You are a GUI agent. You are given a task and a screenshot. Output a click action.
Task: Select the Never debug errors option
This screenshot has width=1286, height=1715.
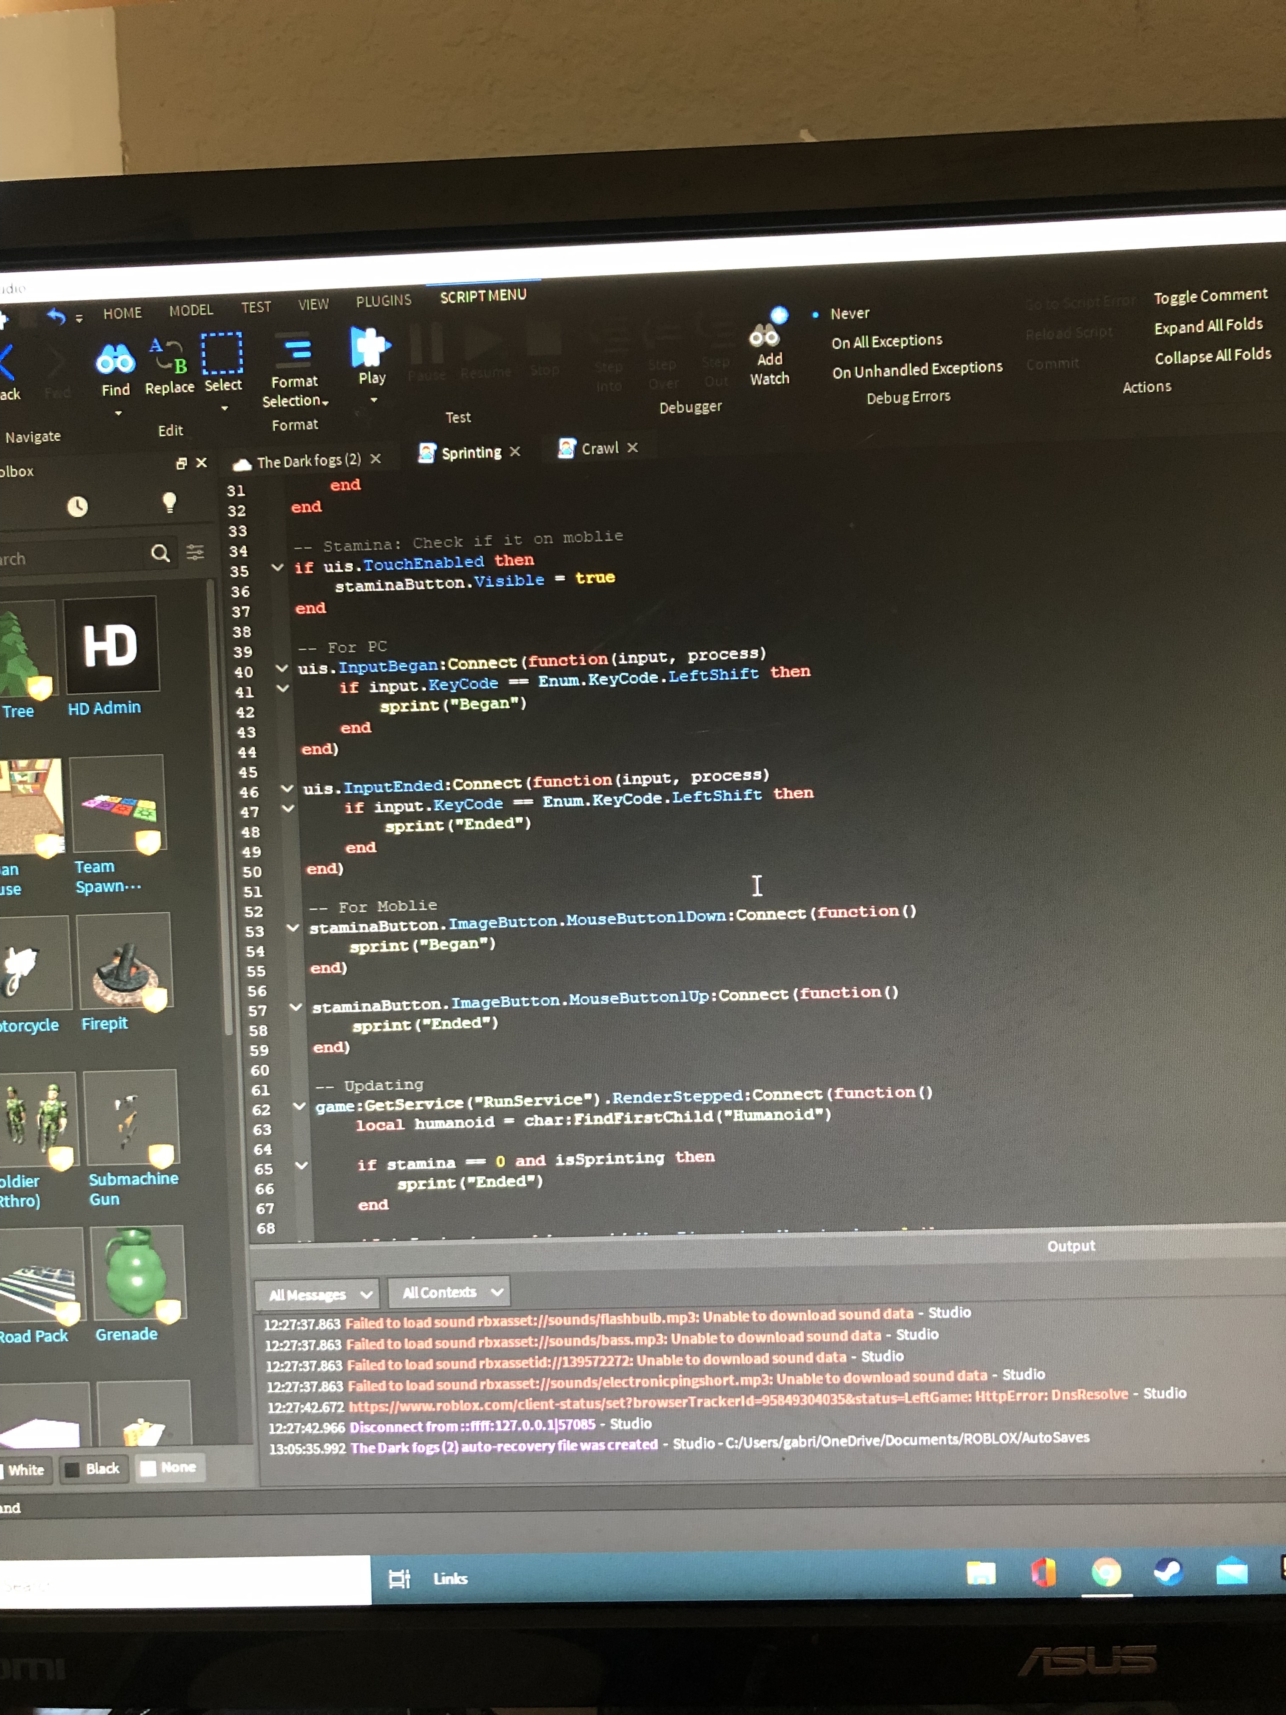click(x=850, y=313)
